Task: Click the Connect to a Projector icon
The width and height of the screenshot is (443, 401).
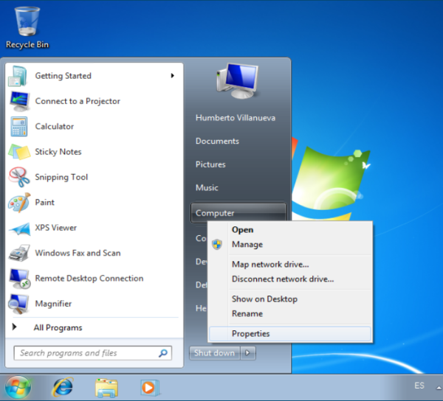Action: [x=19, y=101]
